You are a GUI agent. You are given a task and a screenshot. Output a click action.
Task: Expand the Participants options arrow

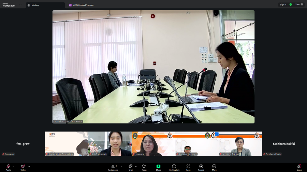click(x=121, y=166)
